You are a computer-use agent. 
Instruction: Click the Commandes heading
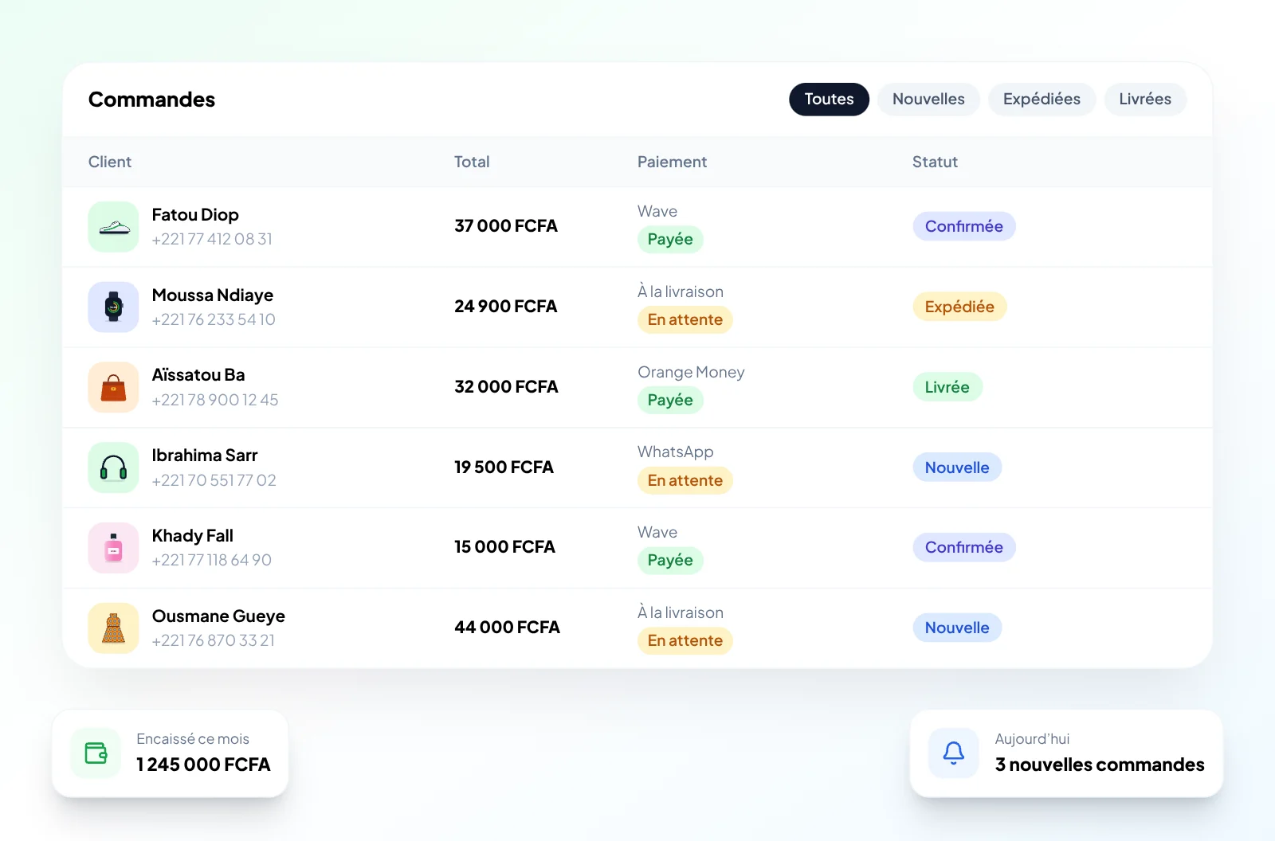[151, 100]
